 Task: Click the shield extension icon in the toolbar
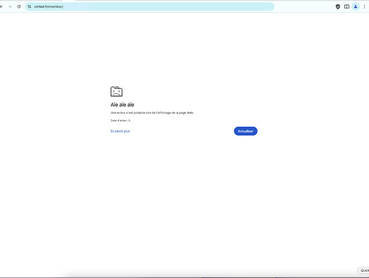338,7
